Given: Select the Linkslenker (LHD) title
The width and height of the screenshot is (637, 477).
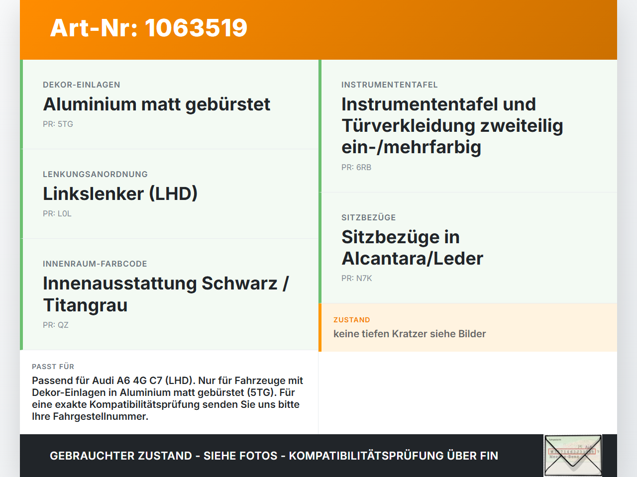Looking at the screenshot, I should [120, 194].
